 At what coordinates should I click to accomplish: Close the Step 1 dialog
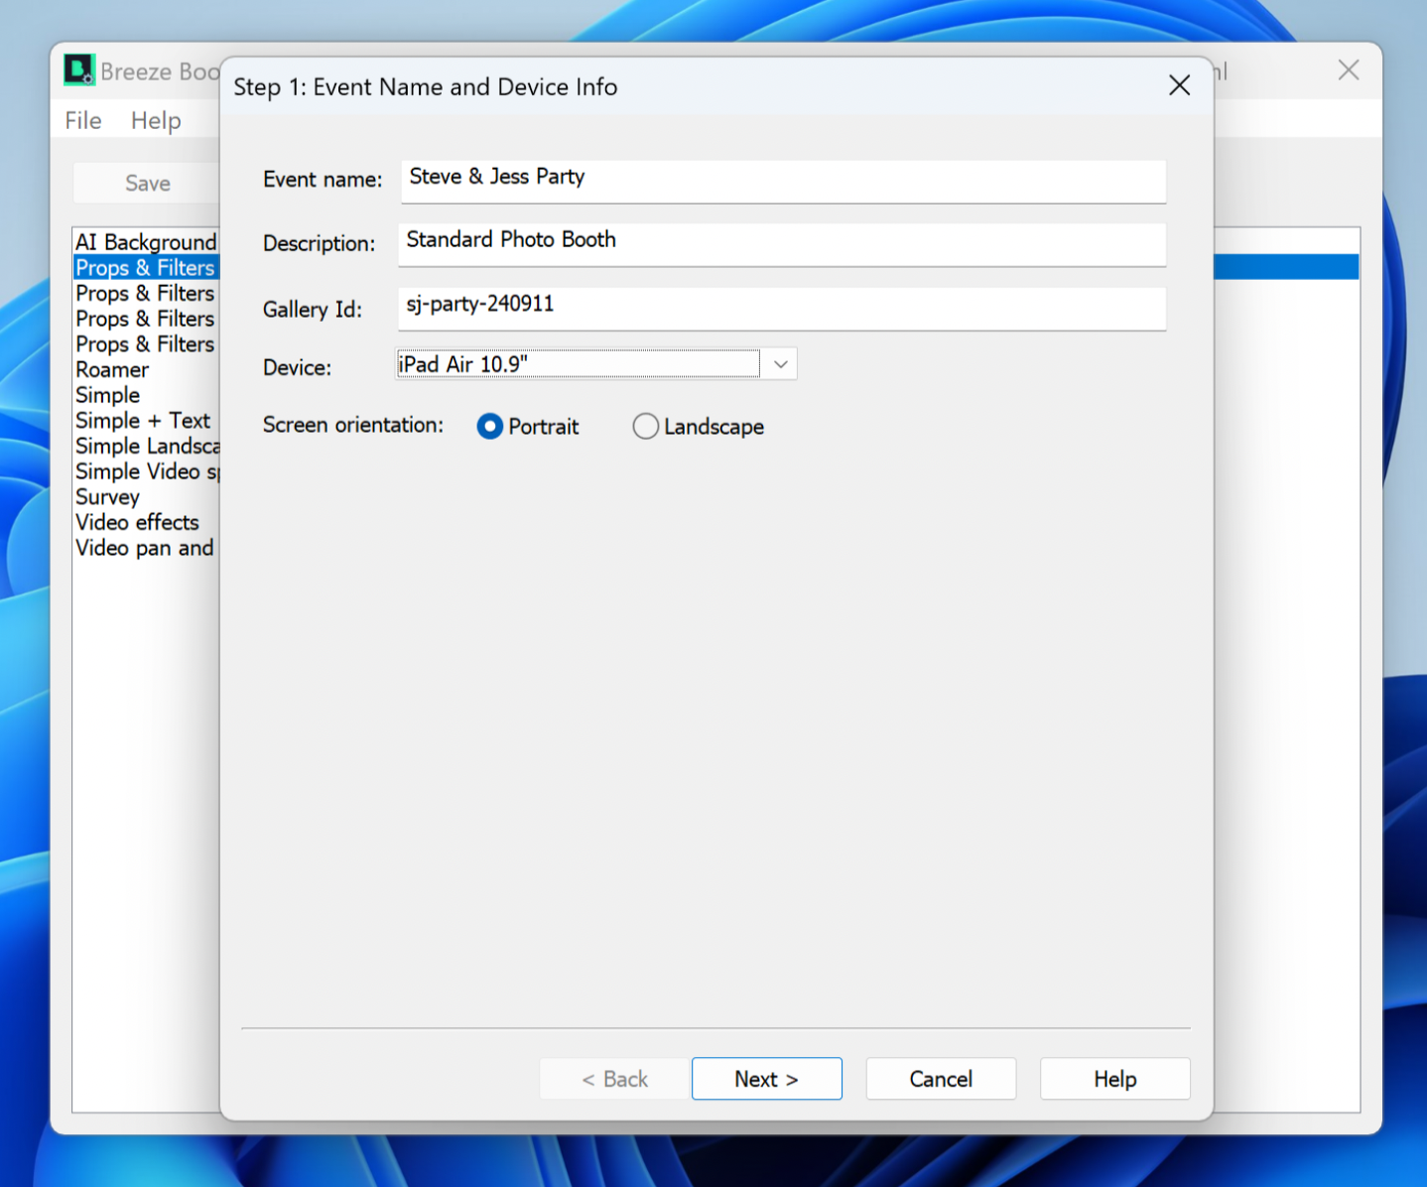pos(1179,86)
